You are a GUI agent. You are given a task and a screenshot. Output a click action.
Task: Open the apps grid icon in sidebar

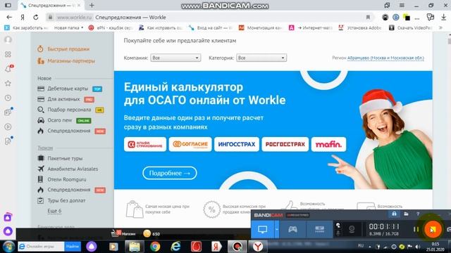pos(8,54)
